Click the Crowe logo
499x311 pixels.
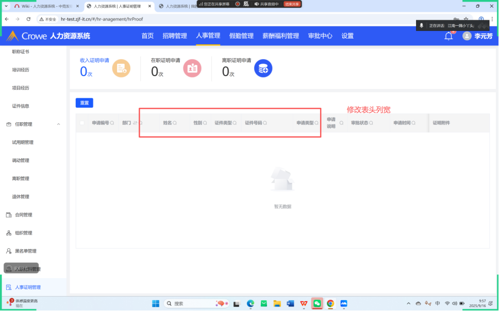click(27, 36)
